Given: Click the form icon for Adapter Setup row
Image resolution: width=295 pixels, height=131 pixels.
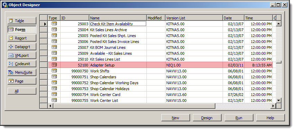Looking at the screenshot, I should pos(54,65).
